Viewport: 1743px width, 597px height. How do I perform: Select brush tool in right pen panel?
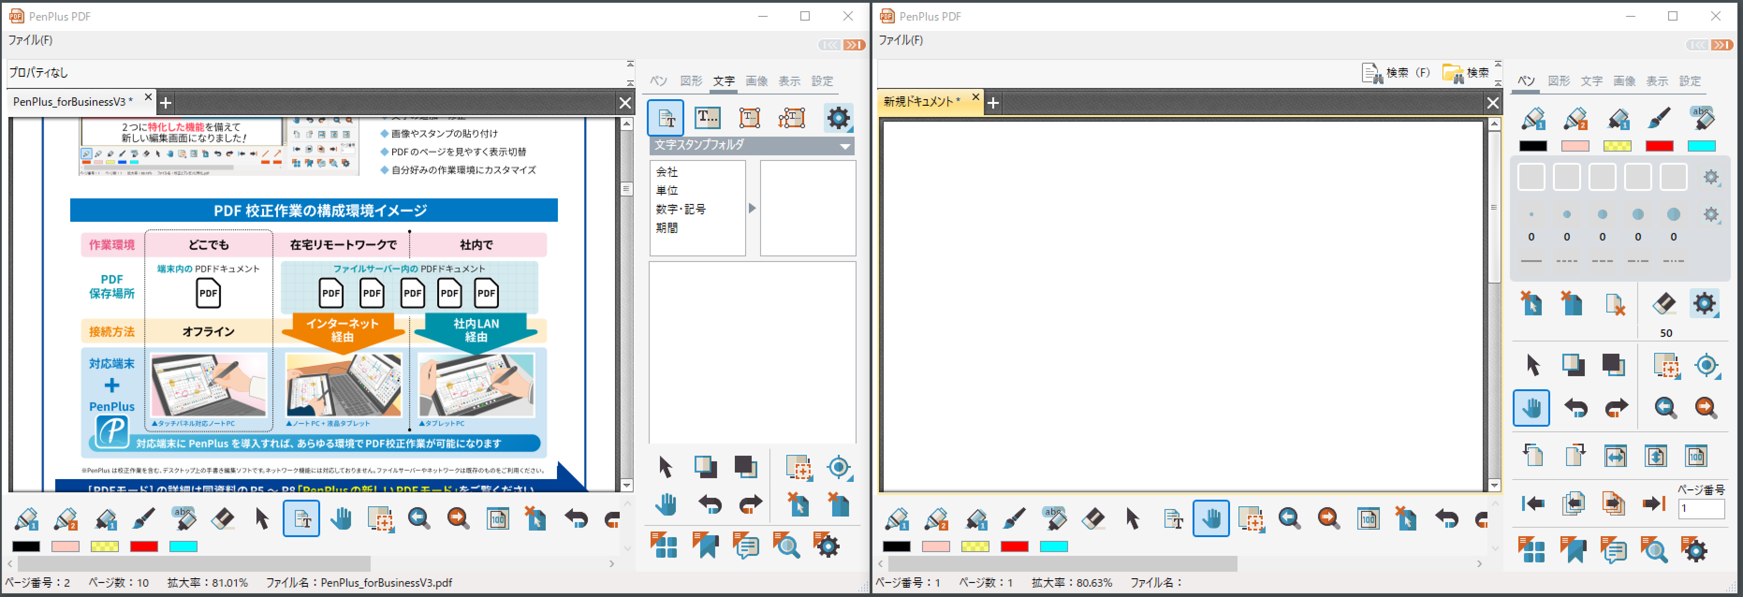1659,119
